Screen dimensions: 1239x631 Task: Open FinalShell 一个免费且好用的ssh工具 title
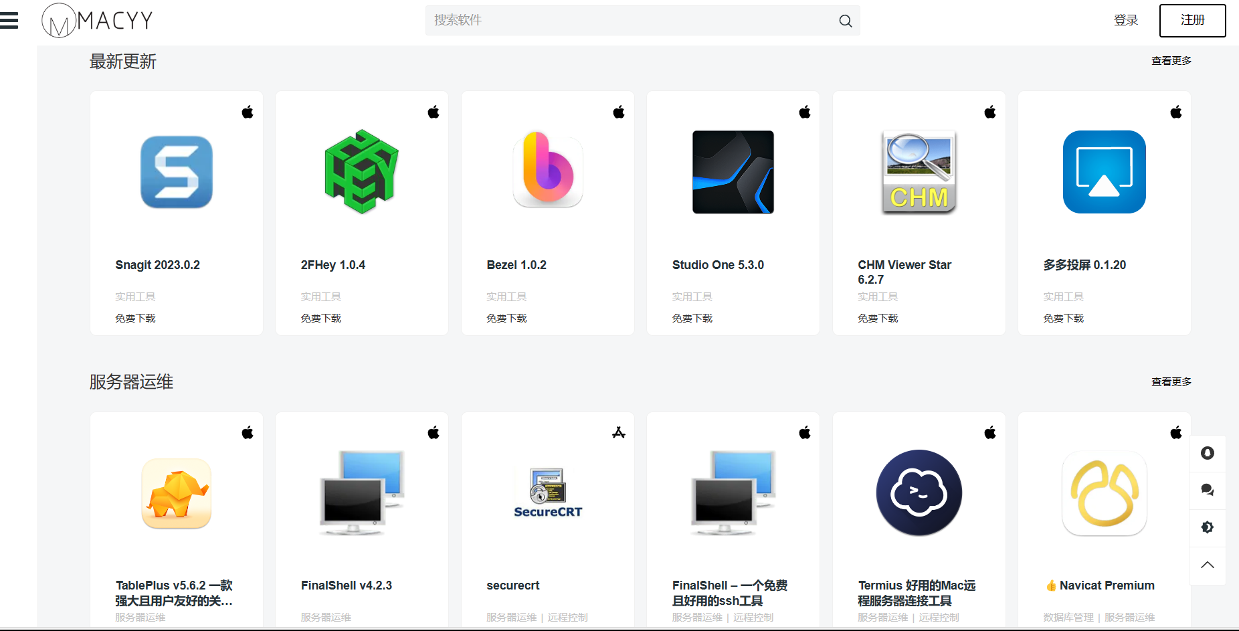(730, 594)
